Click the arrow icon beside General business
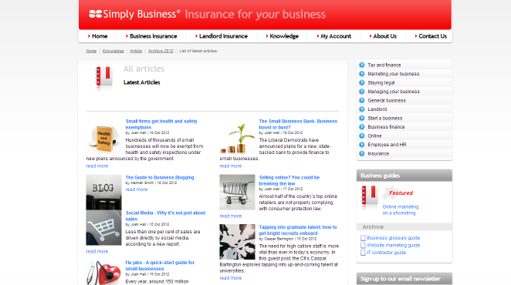Screen dimensions: 511x285 (362, 100)
